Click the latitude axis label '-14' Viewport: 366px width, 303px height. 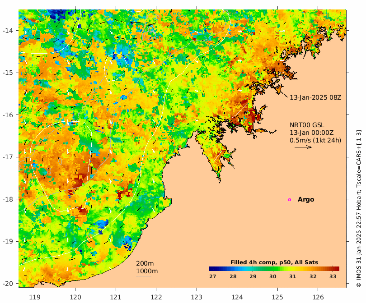[8, 31]
